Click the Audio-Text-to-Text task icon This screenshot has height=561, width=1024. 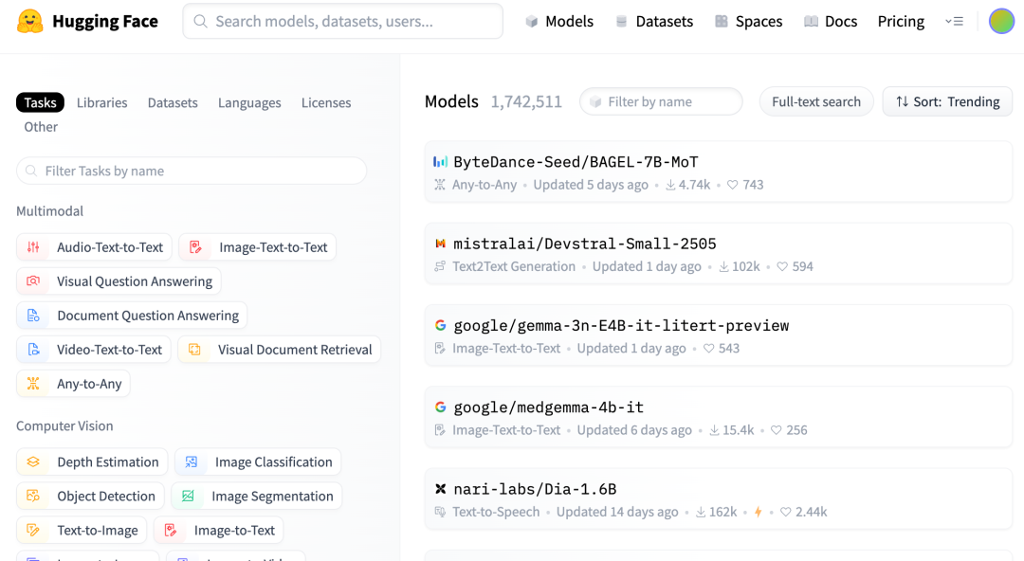pyautogui.click(x=33, y=247)
